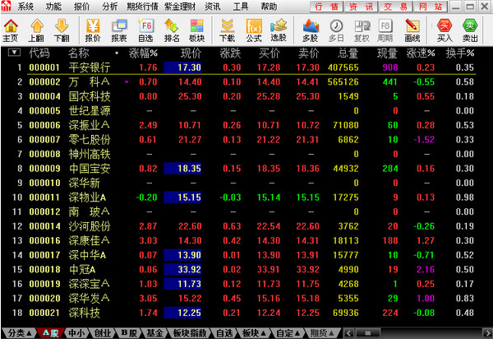Open the 功能 menu
Viewport: 493px width, 339px height.
(x=53, y=7)
